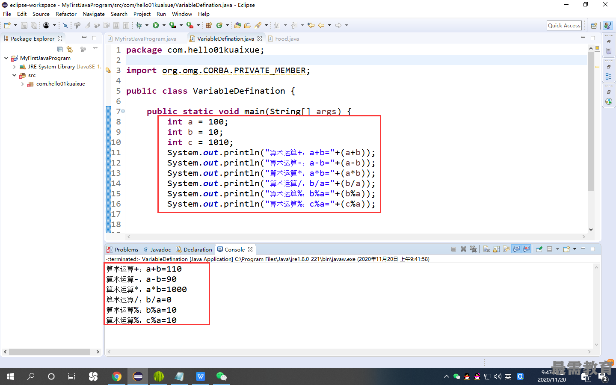Toggle Scroll Lock in Console

496,249
